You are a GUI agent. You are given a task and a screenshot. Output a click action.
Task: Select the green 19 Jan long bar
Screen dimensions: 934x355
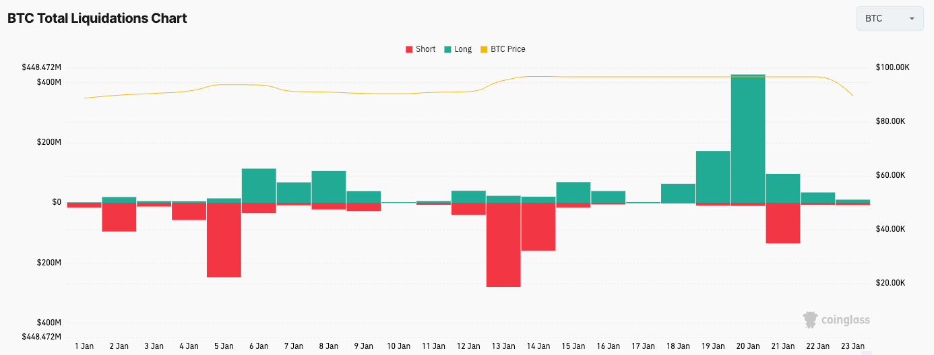[713, 176]
